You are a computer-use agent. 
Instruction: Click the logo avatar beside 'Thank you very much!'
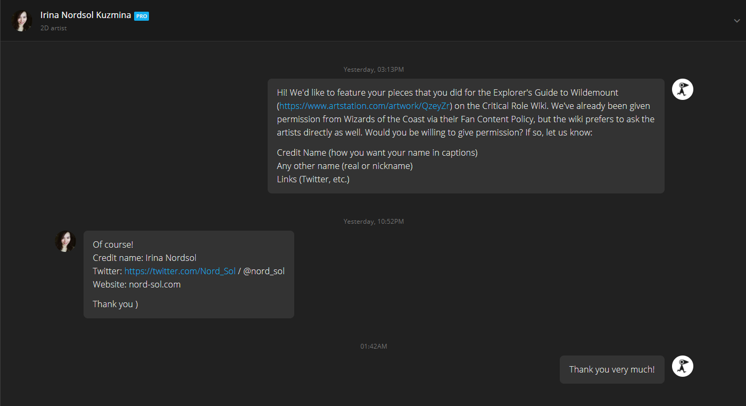(682, 366)
